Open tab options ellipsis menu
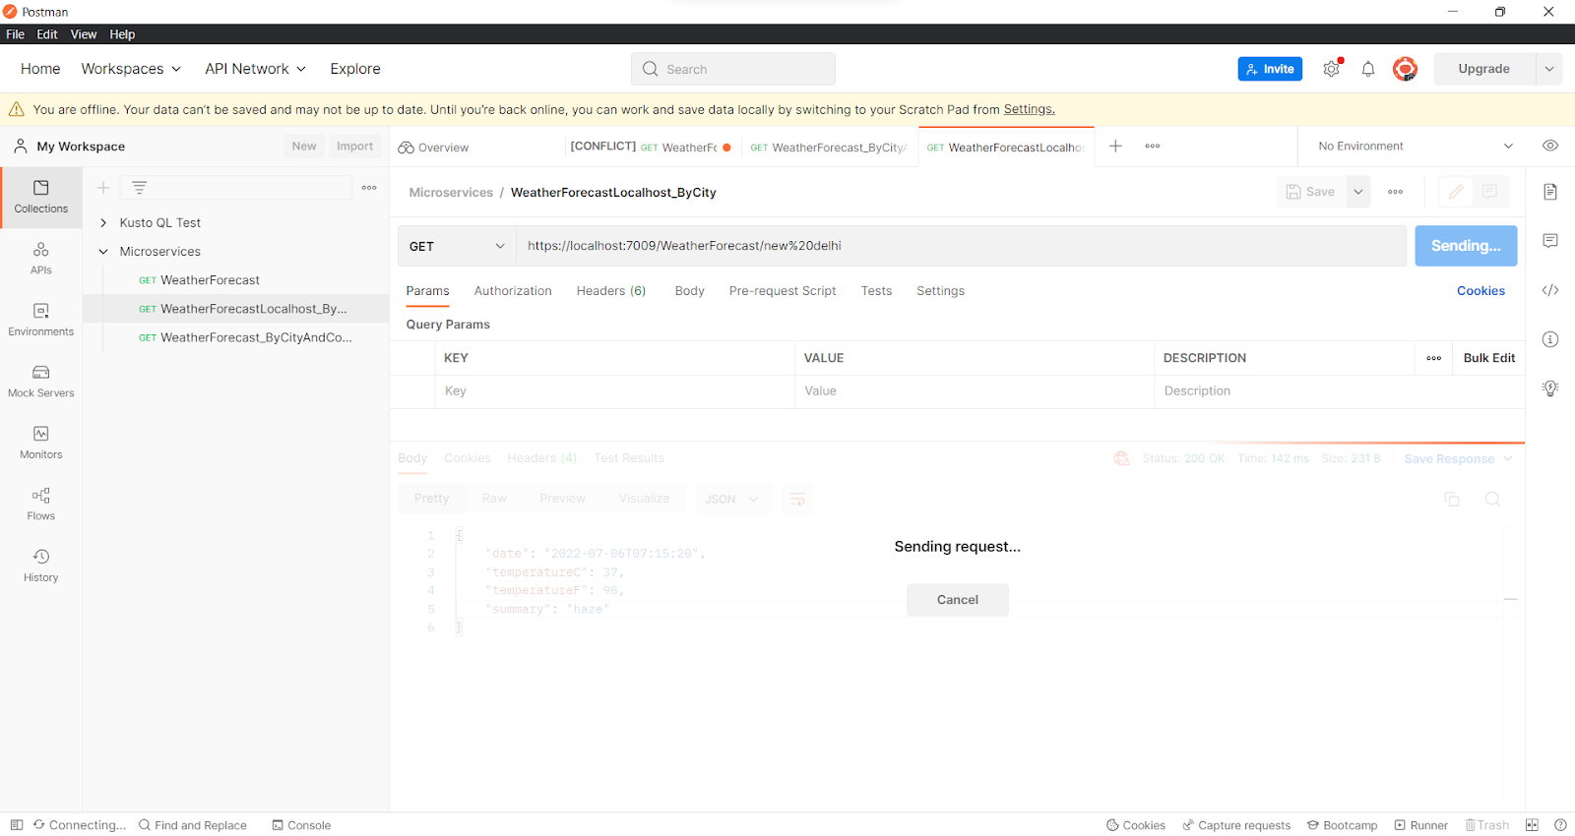 click(x=1153, y=146)
